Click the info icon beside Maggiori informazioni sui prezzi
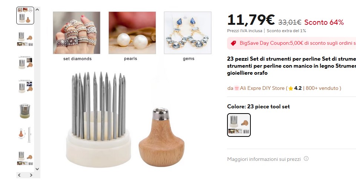 coord(306,159)
